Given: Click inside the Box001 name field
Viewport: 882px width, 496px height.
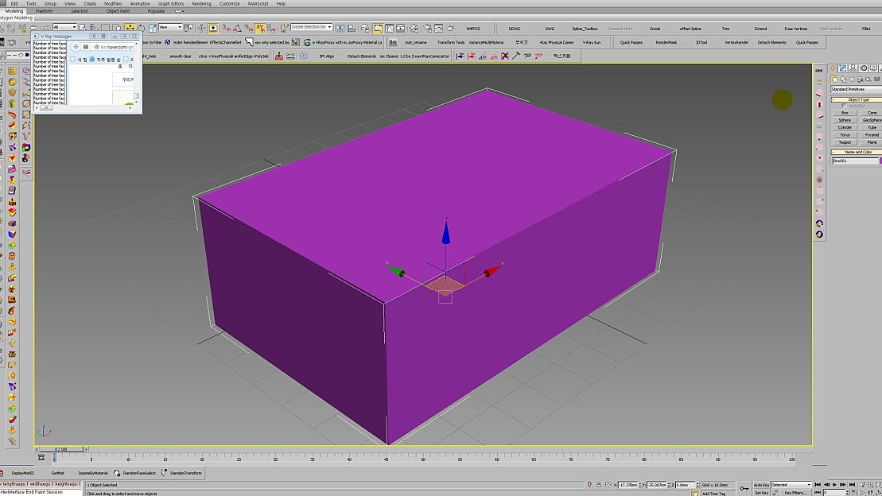Looking at the screenshot, I should (x=851, y=160).
